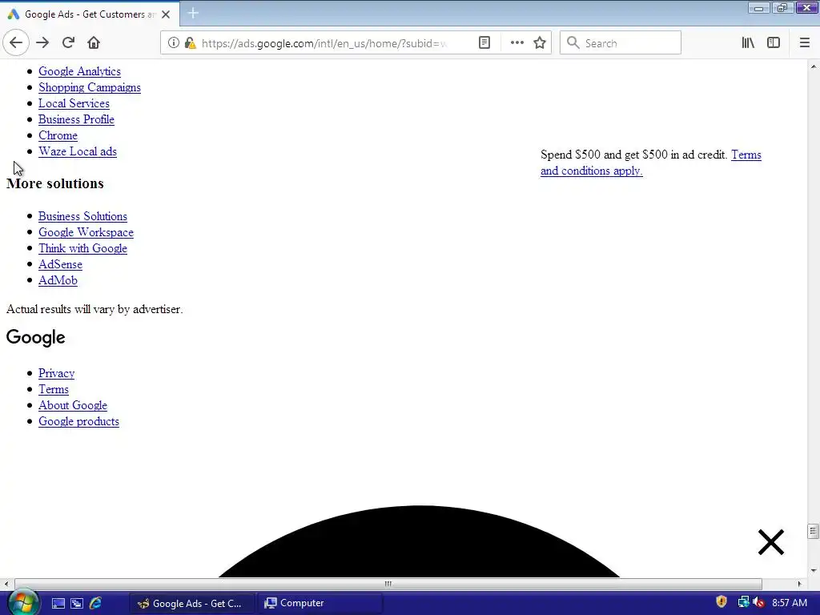Open the AdSense link
820x615 pixels.
(60, 264)
